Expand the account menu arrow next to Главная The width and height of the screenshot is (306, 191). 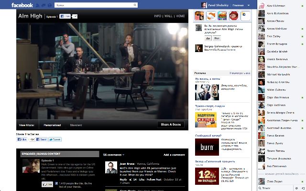coord(249,5)
